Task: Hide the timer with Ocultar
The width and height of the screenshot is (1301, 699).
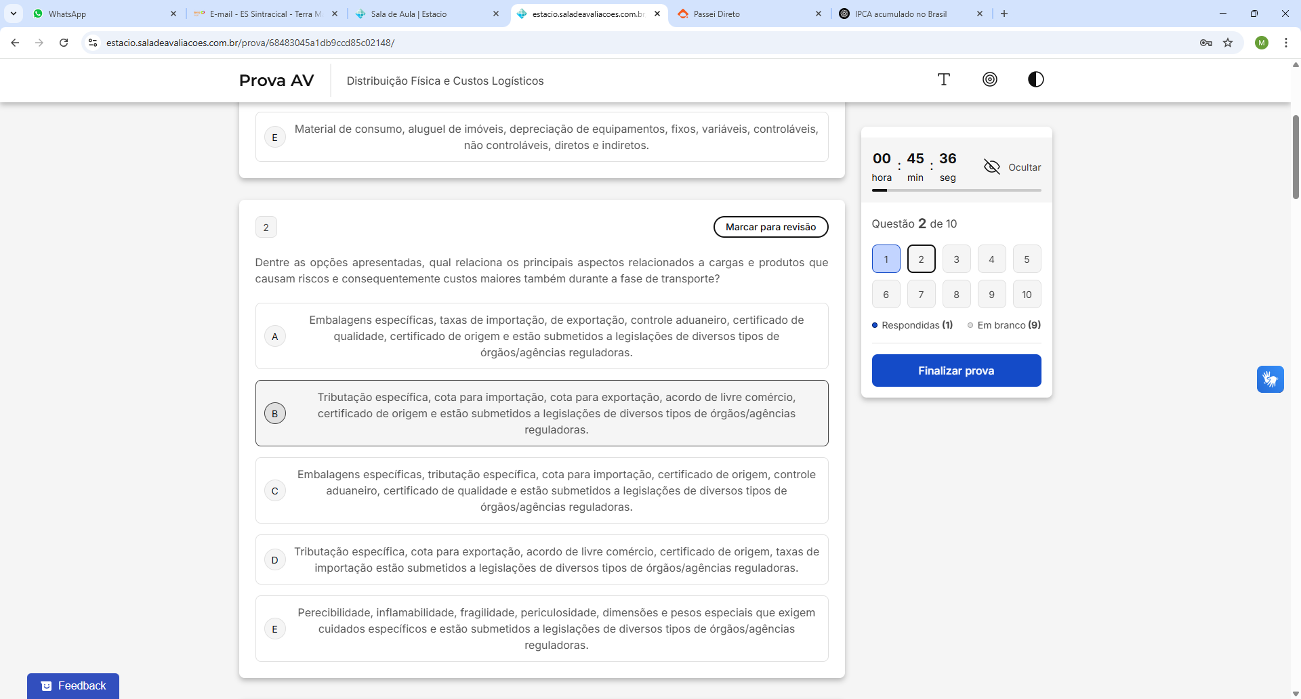Action: tap(1012, 167)
